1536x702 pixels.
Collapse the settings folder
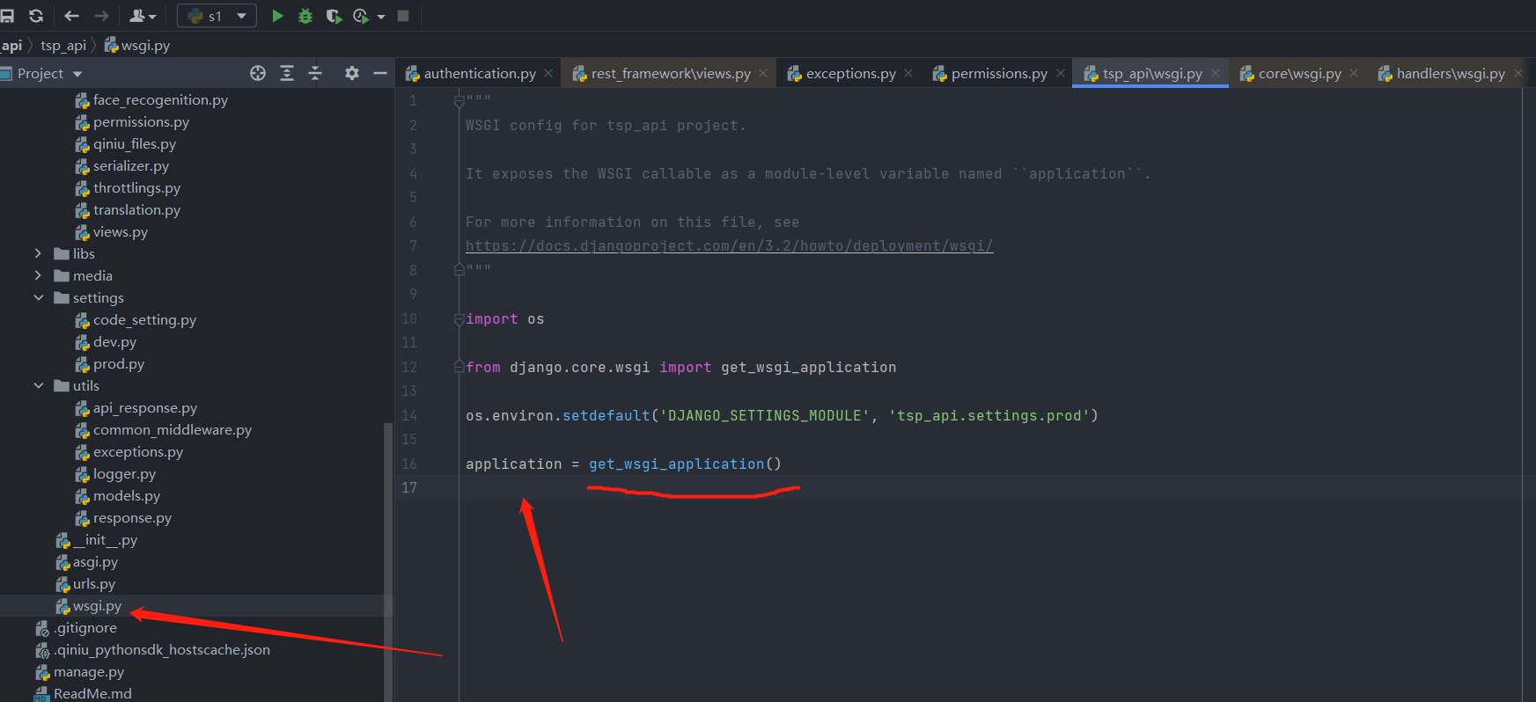pos(38,297)
